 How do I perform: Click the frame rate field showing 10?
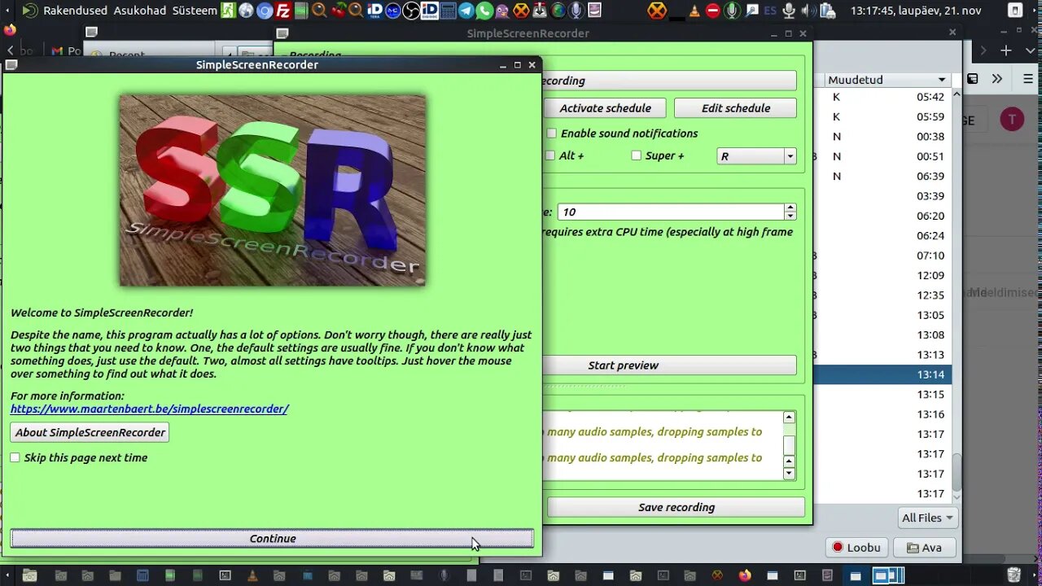pos(671,212)
